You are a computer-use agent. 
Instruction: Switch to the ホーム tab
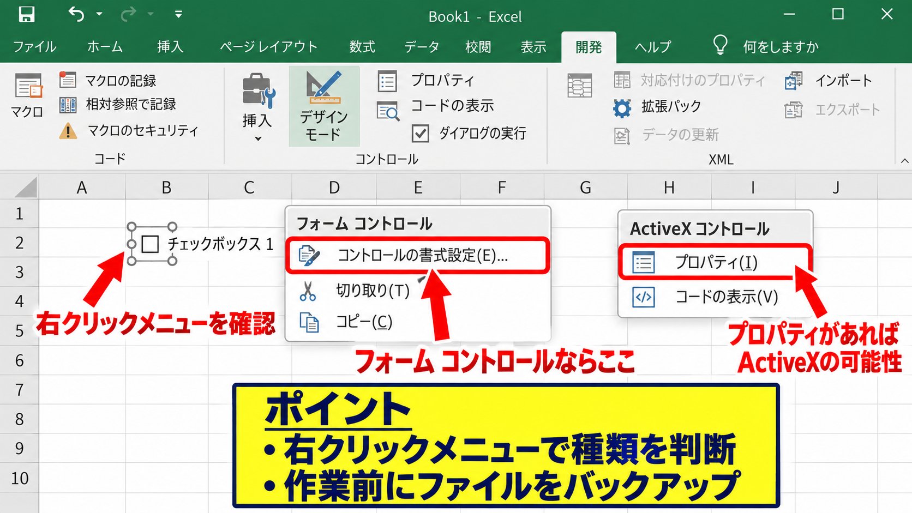point(105,47)
